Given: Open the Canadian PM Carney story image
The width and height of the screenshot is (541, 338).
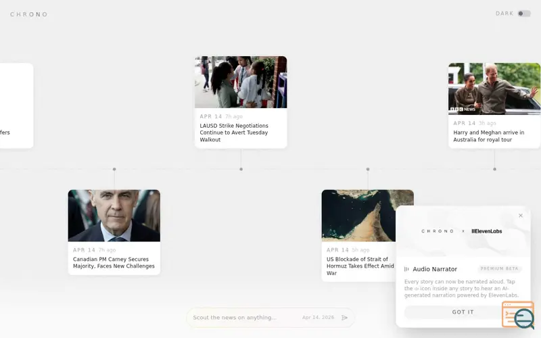Looking at the screenshot, I should click(x=114, y=216).
